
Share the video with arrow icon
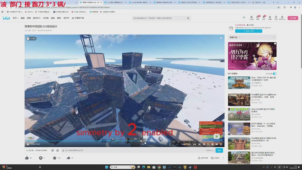(x=68, y=158)
